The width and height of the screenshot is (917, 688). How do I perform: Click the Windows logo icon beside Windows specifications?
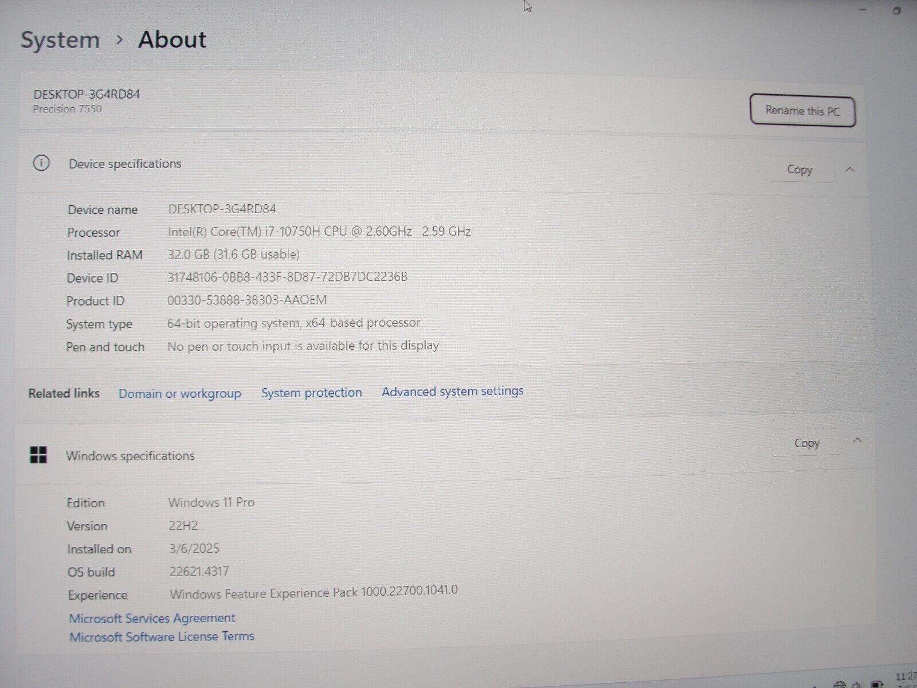pyautogui.click(x=38, y=455)
